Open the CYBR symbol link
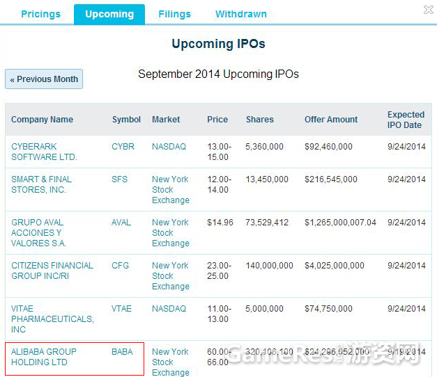Image resolution: width=437 pixels, height=377 pixels. pos(123,146)
